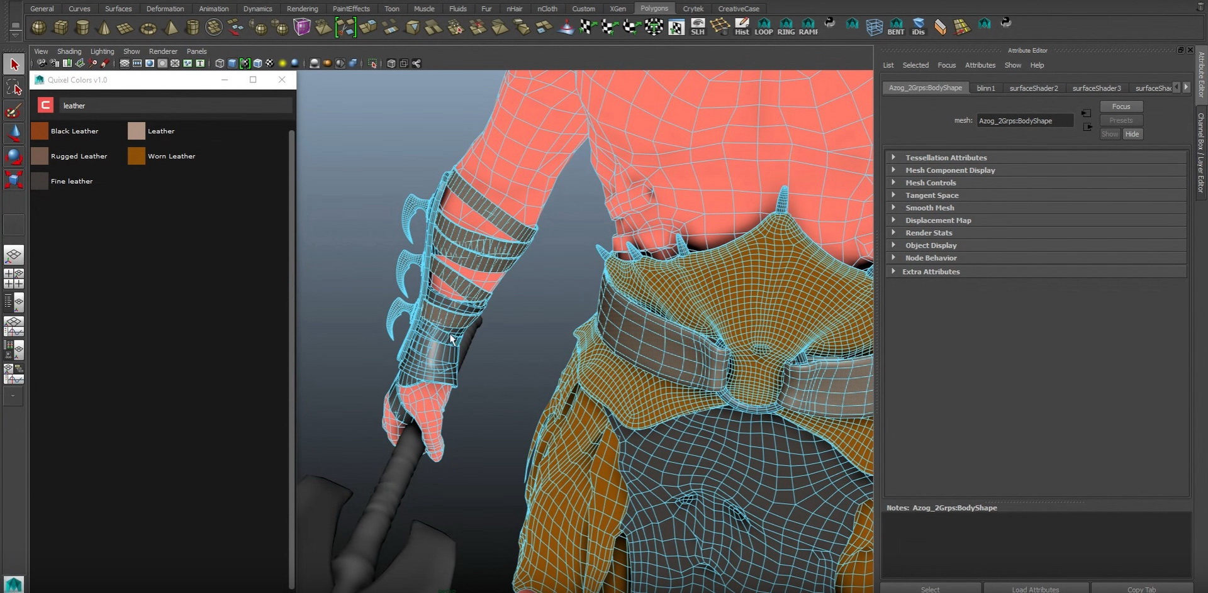Activate the Rotate tool in toolbox
This screenshot has height=593, width=1208.
pos(14,157)
